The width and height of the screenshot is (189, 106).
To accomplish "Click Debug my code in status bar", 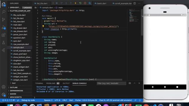I will (x=28, y=100).
